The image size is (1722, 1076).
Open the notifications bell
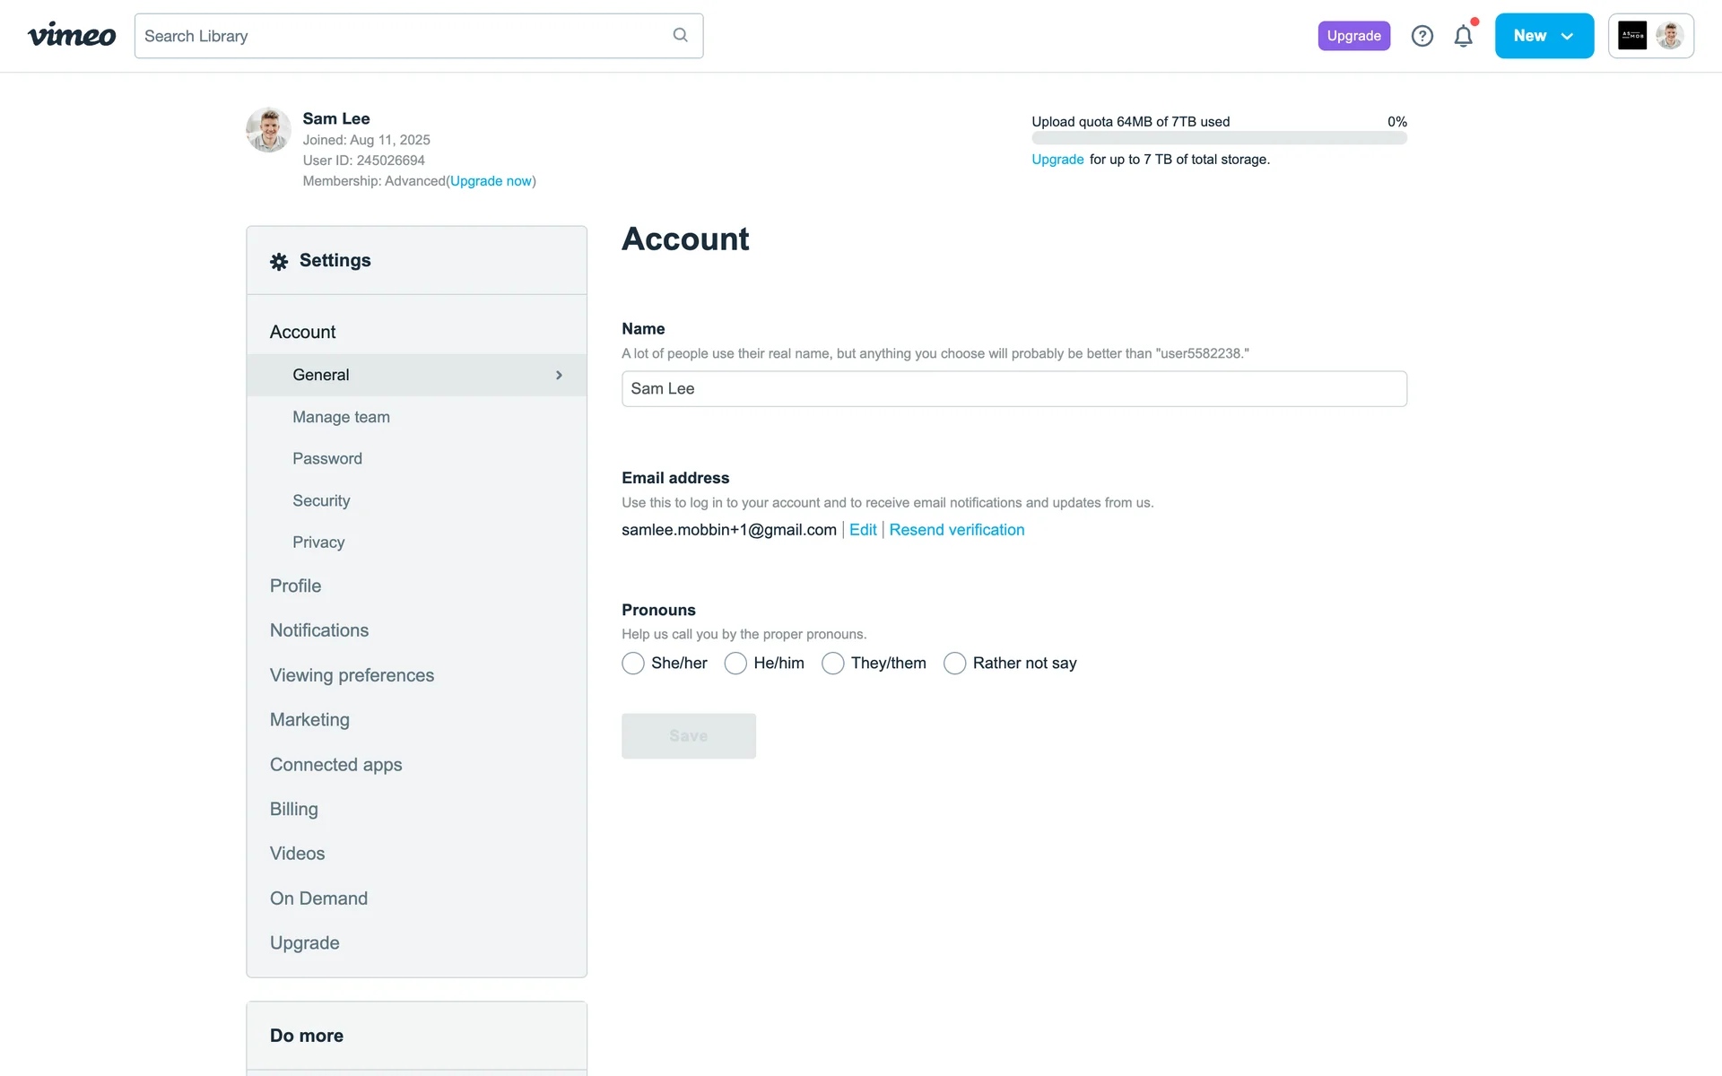(x=1463, y=36)
